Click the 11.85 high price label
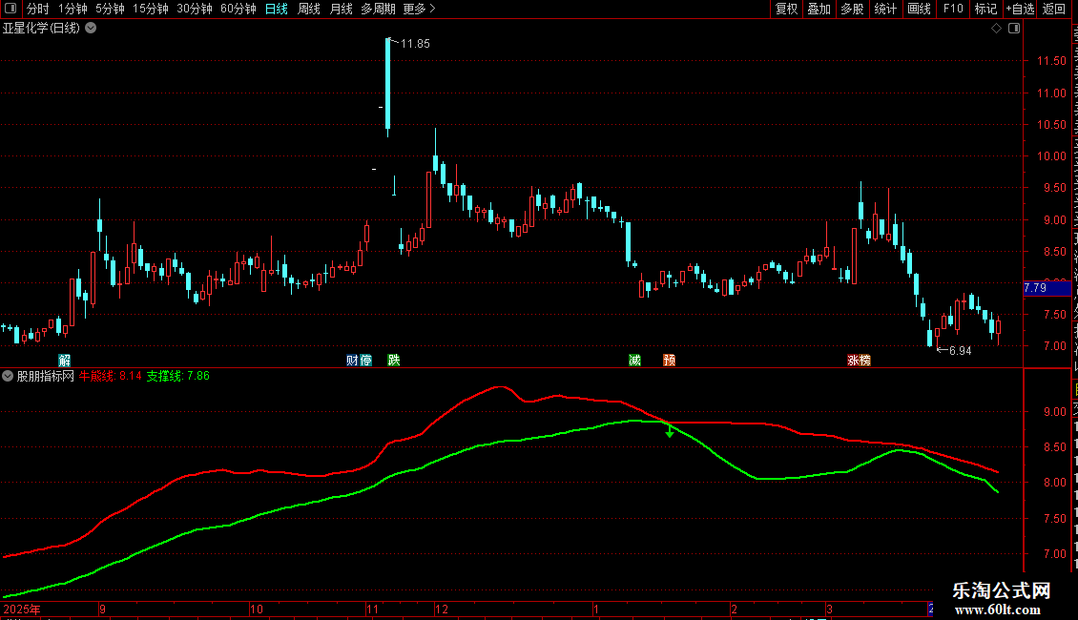 tap(415, 43)
